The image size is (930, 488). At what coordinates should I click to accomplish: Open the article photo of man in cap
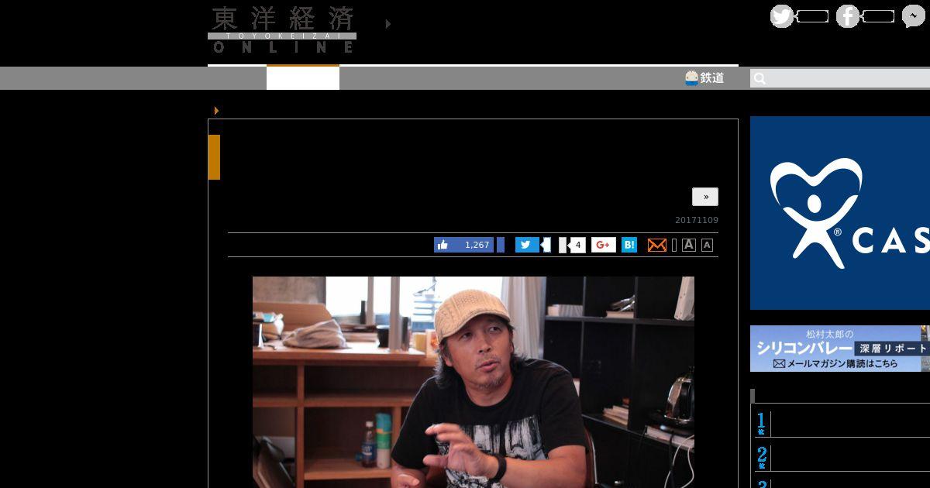pyautogui.click(x=474, y=382)
